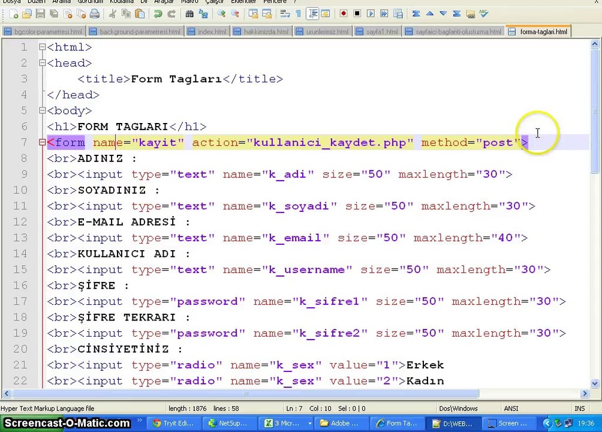Start macro recording with red dot

343,14
